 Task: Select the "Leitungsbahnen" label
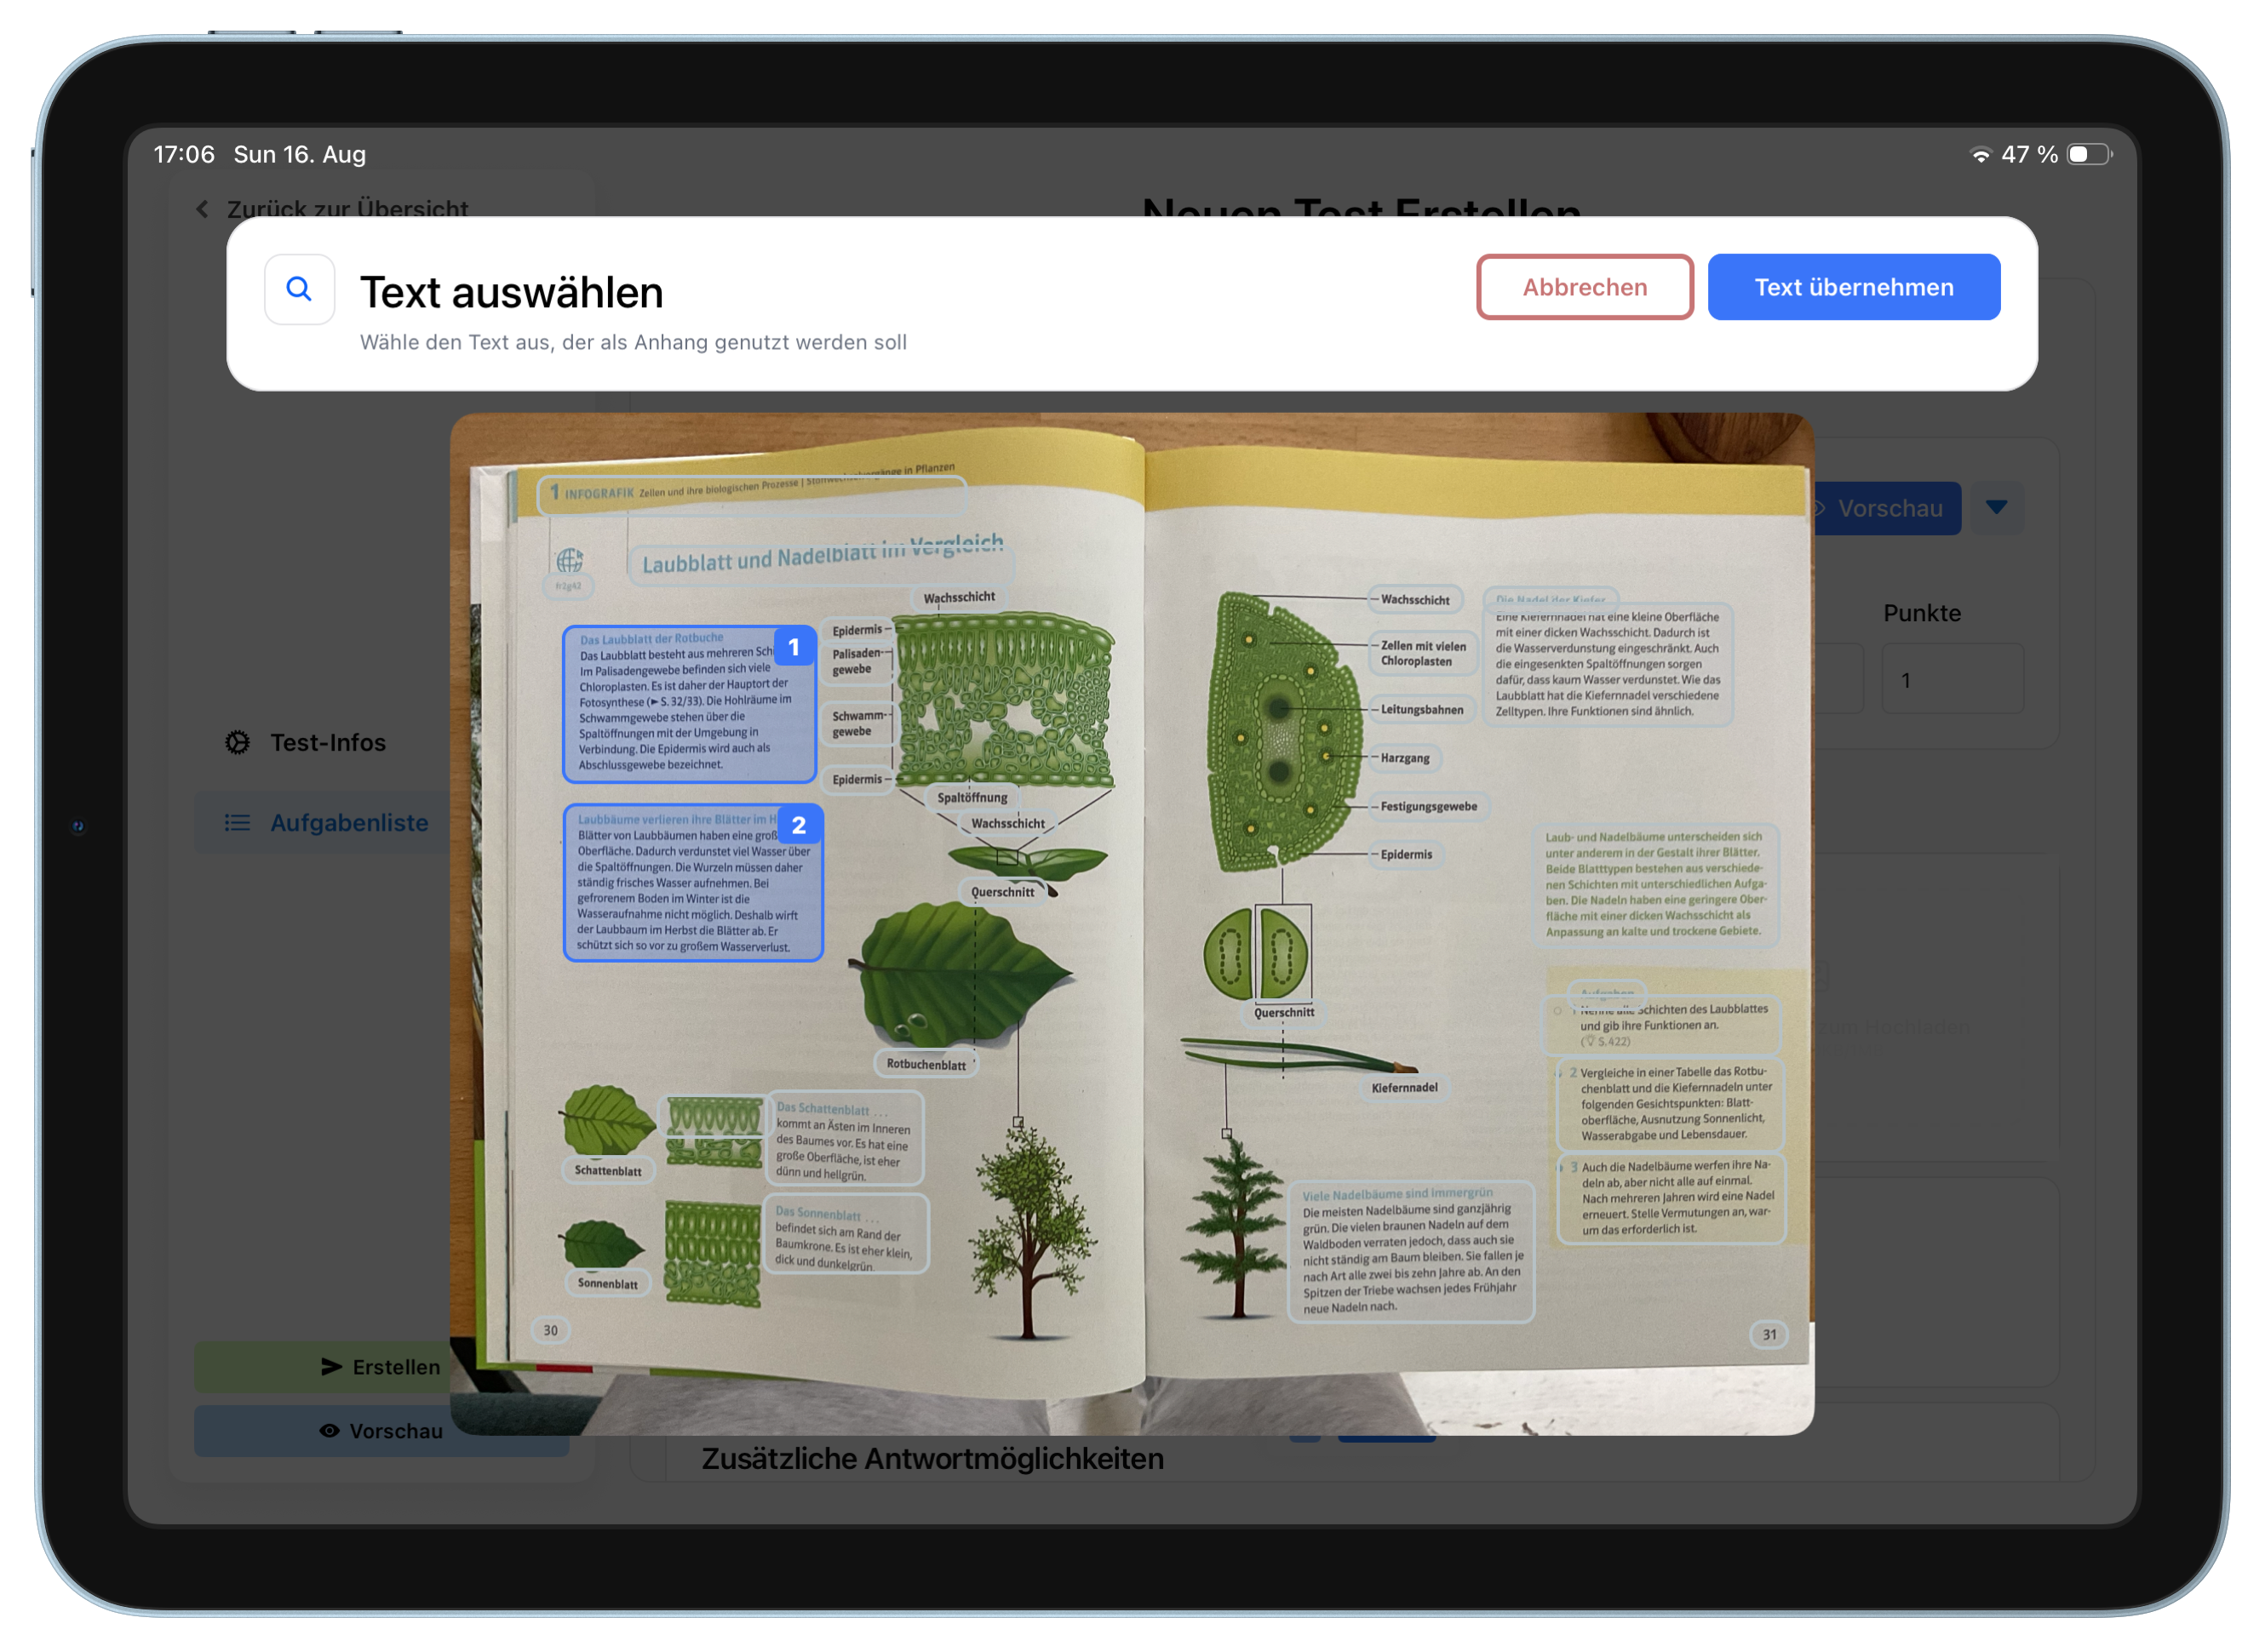click(x=1420, y=709)
